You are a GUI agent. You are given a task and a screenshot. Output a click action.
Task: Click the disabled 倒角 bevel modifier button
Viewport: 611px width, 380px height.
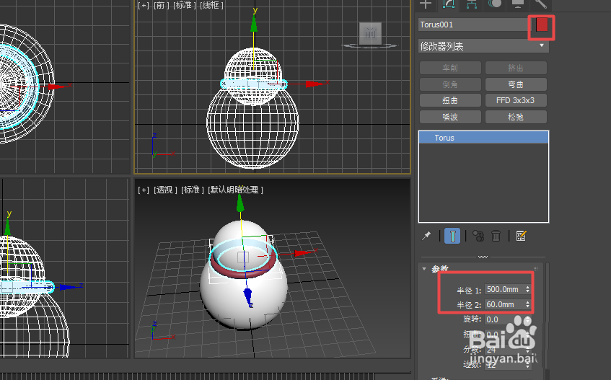point(450,84)
